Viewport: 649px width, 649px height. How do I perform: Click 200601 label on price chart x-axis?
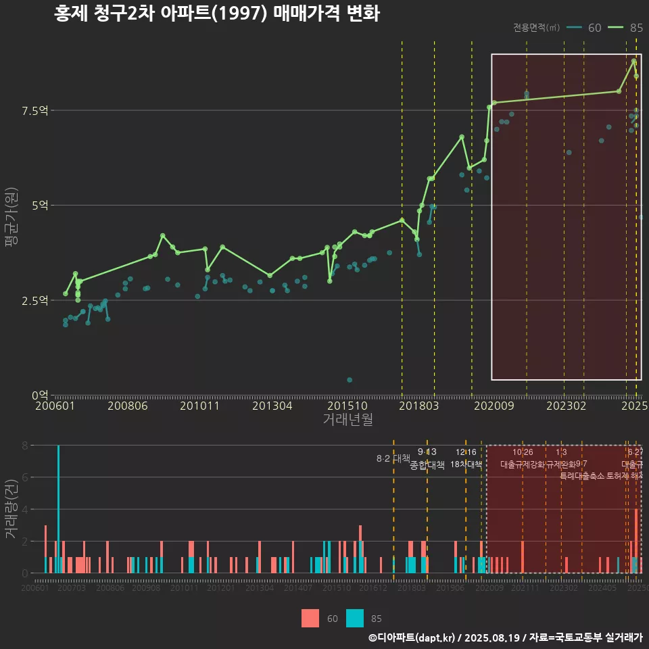(x=55, y=406)
